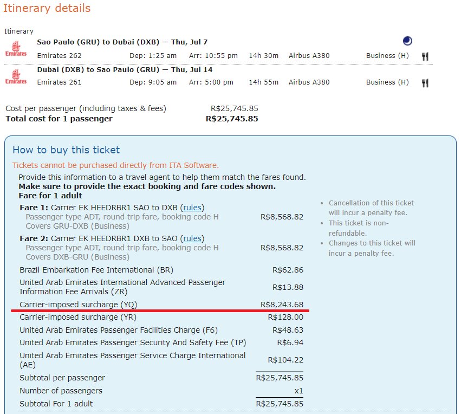Click the bold 'Total cost for 1 passenger' label
Viewport: 461px width, 414px height.
click(59, 119)
